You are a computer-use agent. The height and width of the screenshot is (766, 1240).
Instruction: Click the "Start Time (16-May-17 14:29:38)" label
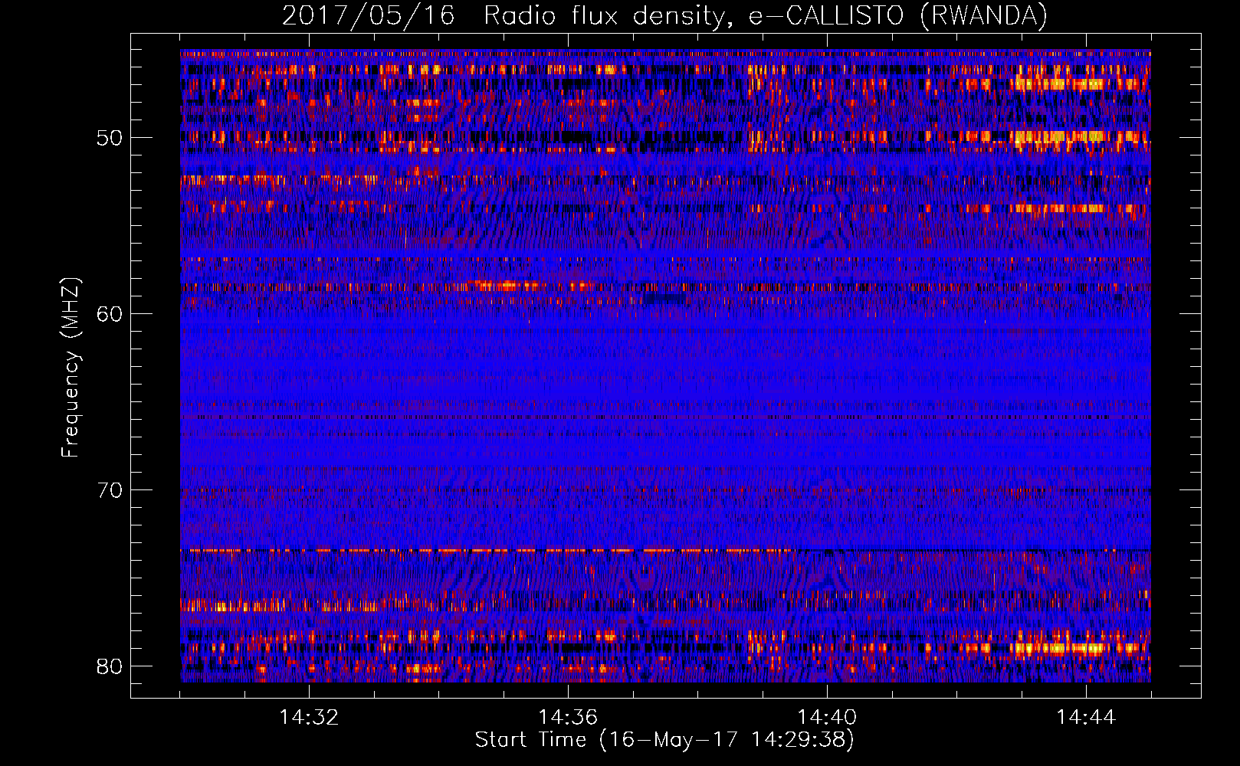coord(664,740)
